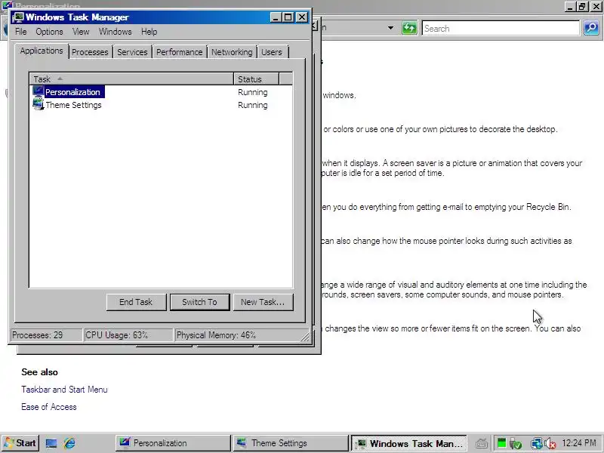
Task: Open the Ease of Access link
Action: (x=49, y=407)
